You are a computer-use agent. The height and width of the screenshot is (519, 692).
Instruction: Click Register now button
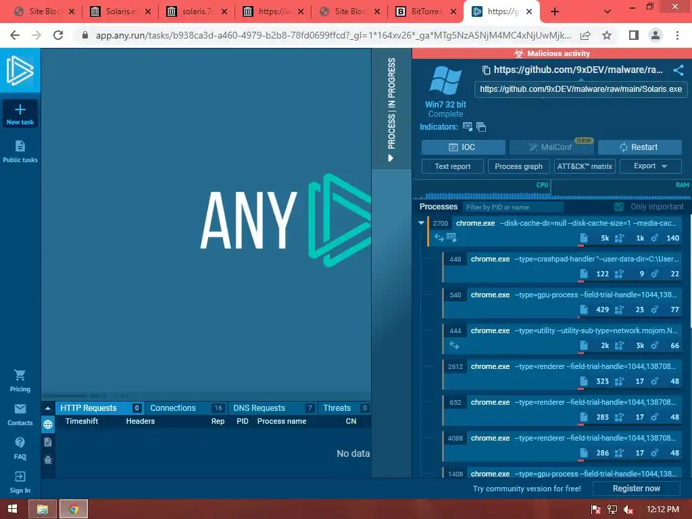coord(637,489)
